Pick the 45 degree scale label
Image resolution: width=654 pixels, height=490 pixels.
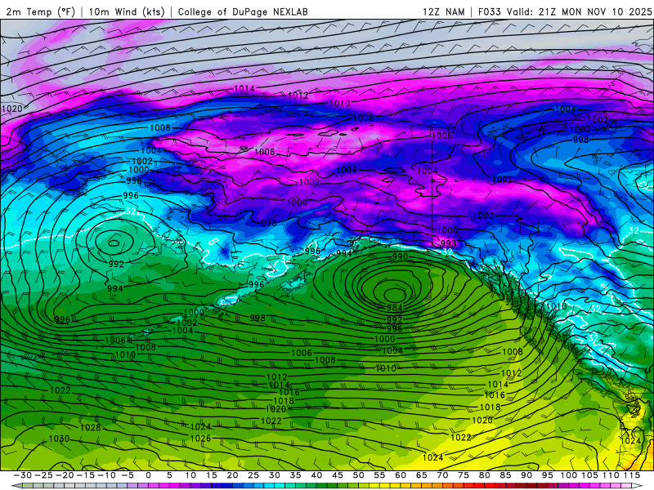(x=337, y=475)
